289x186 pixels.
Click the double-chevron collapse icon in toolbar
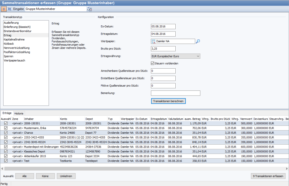(x=4, y=9)
